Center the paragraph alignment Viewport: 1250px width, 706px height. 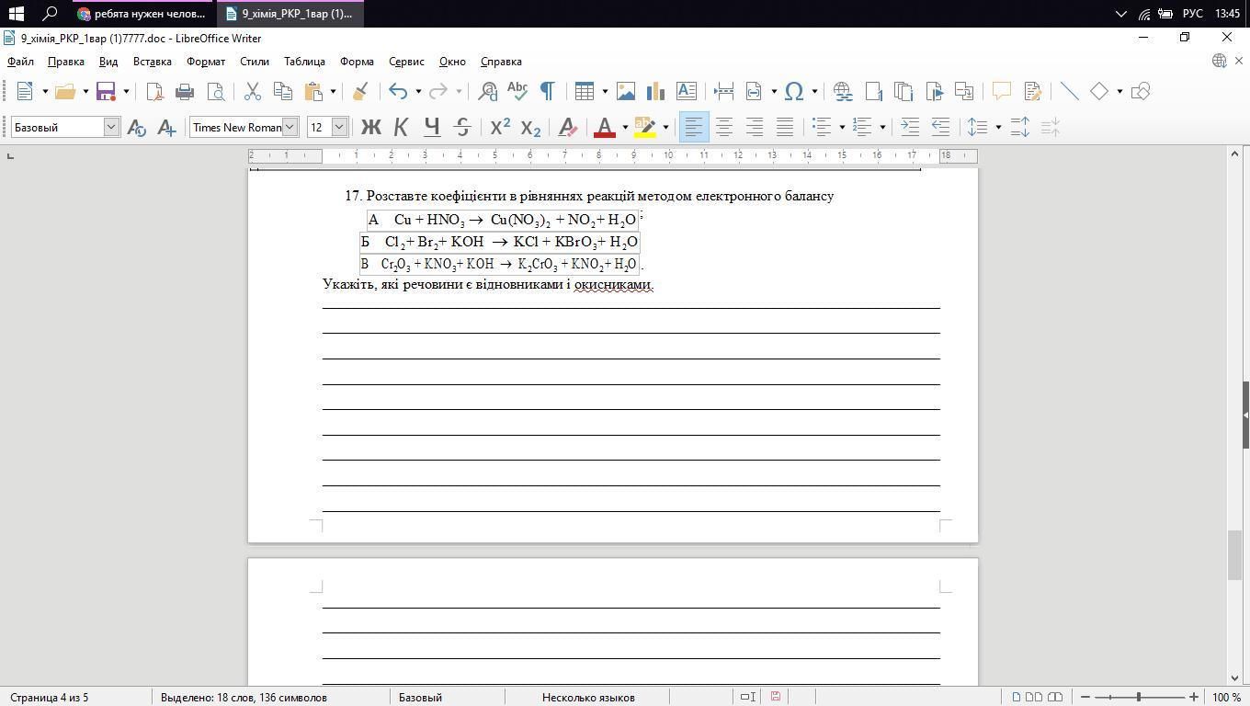pyautogui.click(x=724, y=127)
